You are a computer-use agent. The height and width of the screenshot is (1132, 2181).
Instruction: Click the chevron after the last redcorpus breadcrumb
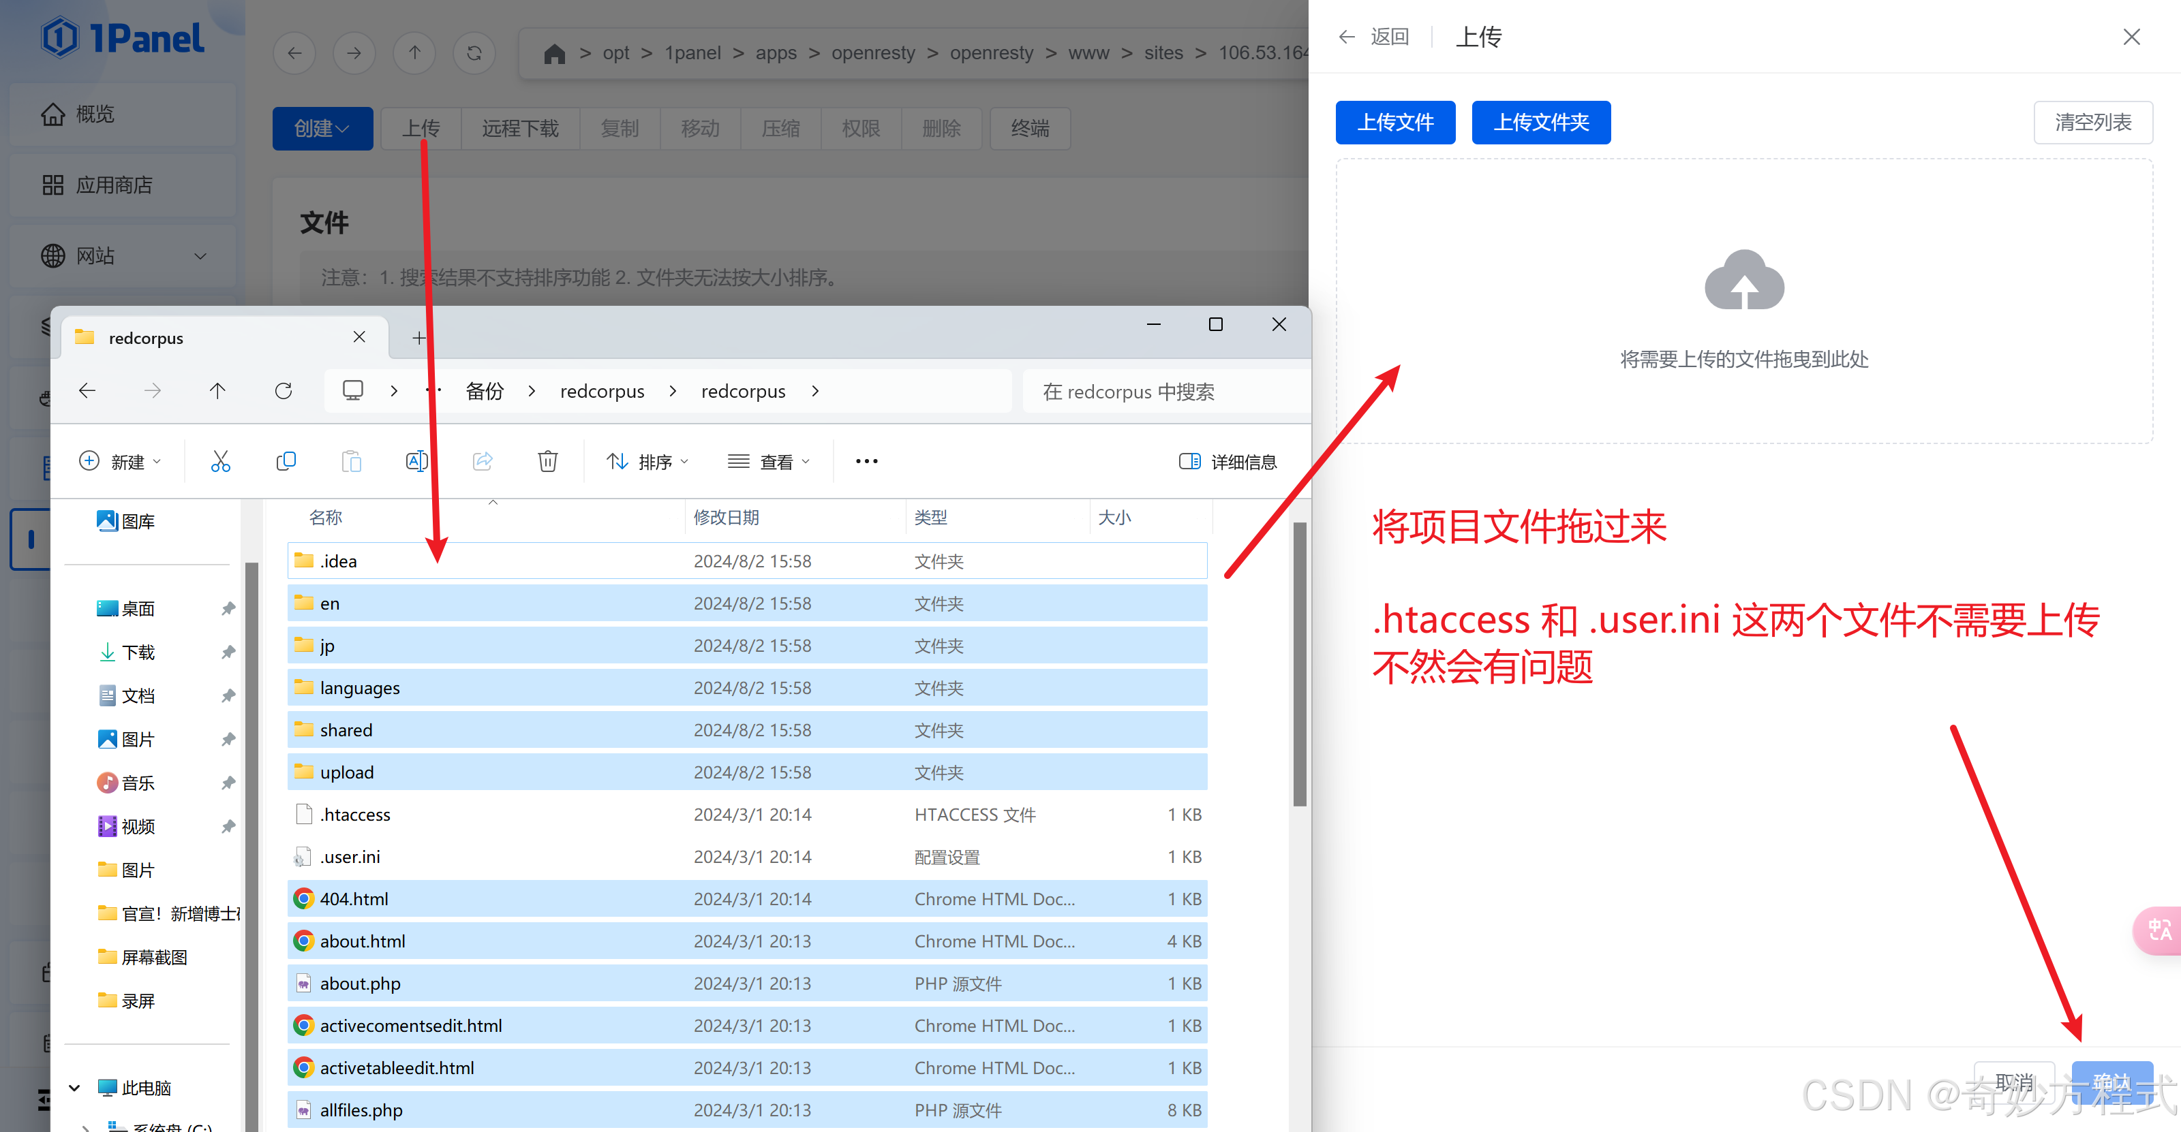pyautogui.click(x=815, y=391)
